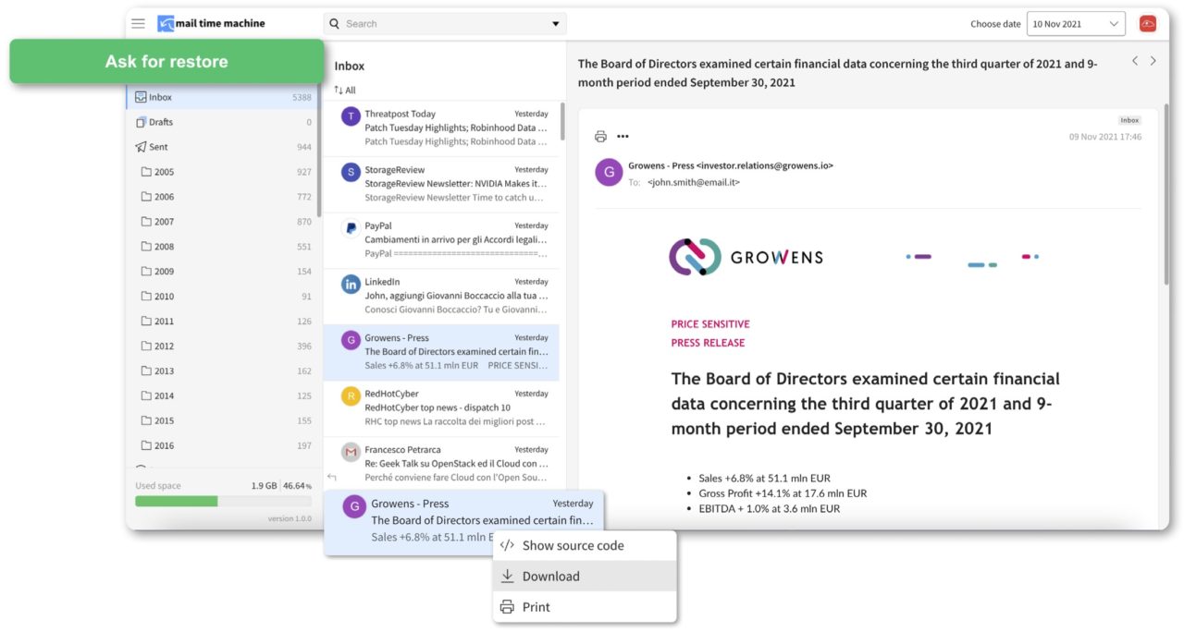The height and width of the screenshot is (632, 1184).
Task: Click the PayPal sender icon
Action: pyautogui.click(x=351, y=227)
